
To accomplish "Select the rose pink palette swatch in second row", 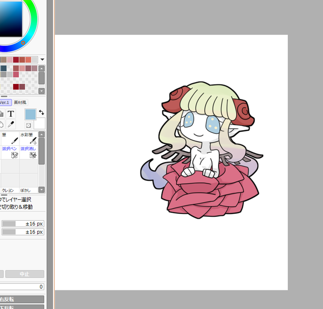I will click(16, 75).
